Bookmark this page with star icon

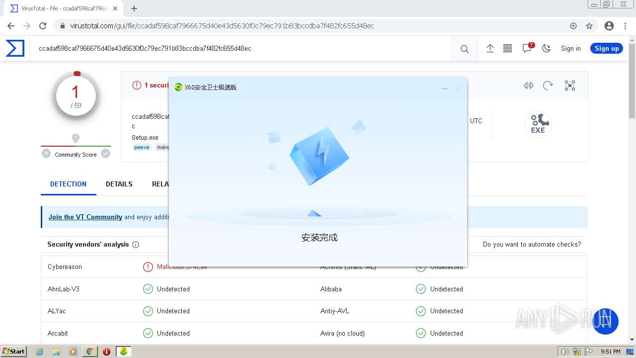click(x=589, y=26)
